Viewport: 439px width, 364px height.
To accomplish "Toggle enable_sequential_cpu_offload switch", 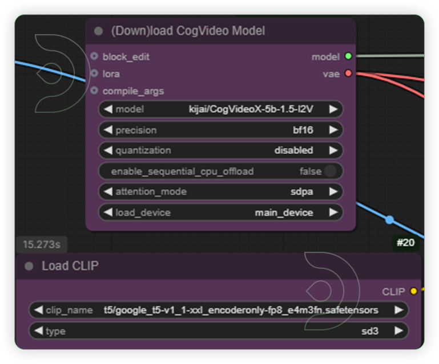I will (x=331, y=171).
